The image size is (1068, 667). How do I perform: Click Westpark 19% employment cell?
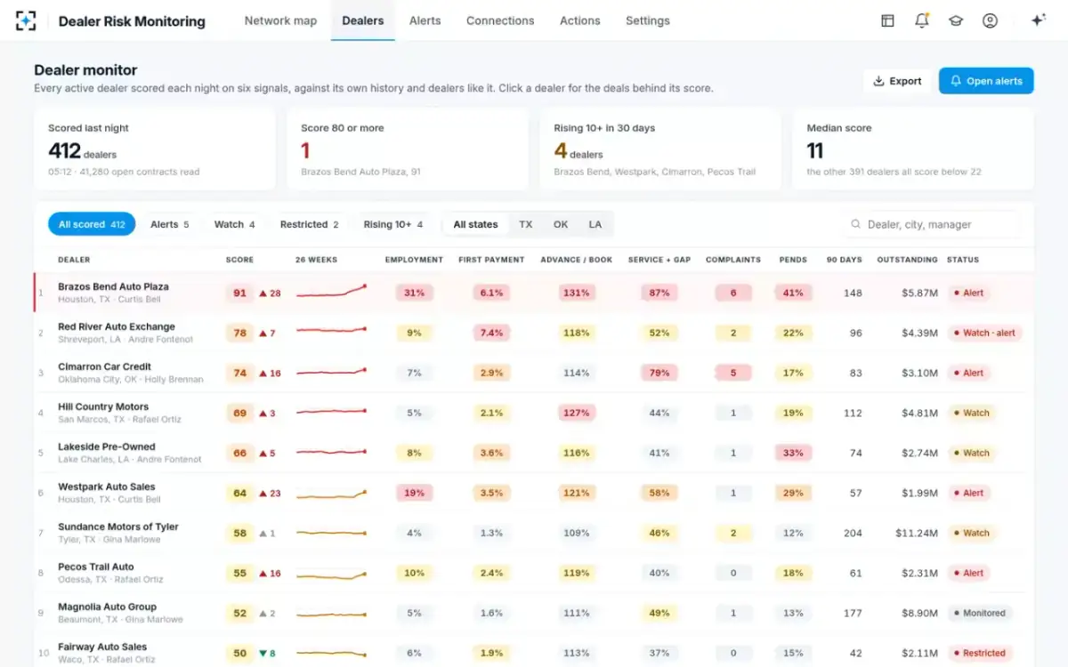tap(414, 493)
